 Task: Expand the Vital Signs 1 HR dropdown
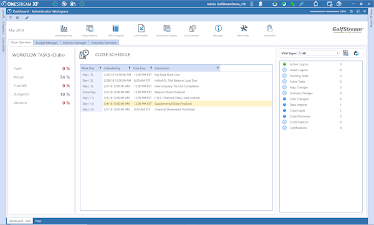(318, 53)
